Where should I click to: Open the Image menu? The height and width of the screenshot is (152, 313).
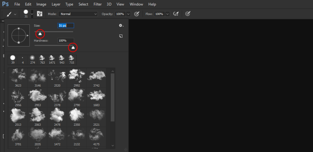41,4
